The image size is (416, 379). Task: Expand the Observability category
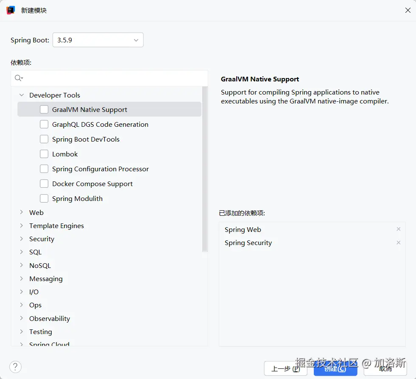[22, 318]
